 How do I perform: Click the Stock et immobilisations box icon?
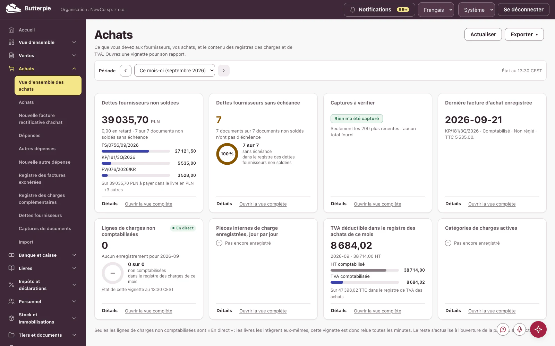(11, 318)
